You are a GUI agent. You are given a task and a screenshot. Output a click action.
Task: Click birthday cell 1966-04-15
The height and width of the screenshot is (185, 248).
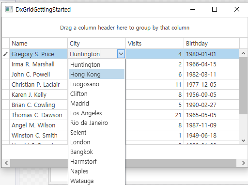click(x=212, y=64)
